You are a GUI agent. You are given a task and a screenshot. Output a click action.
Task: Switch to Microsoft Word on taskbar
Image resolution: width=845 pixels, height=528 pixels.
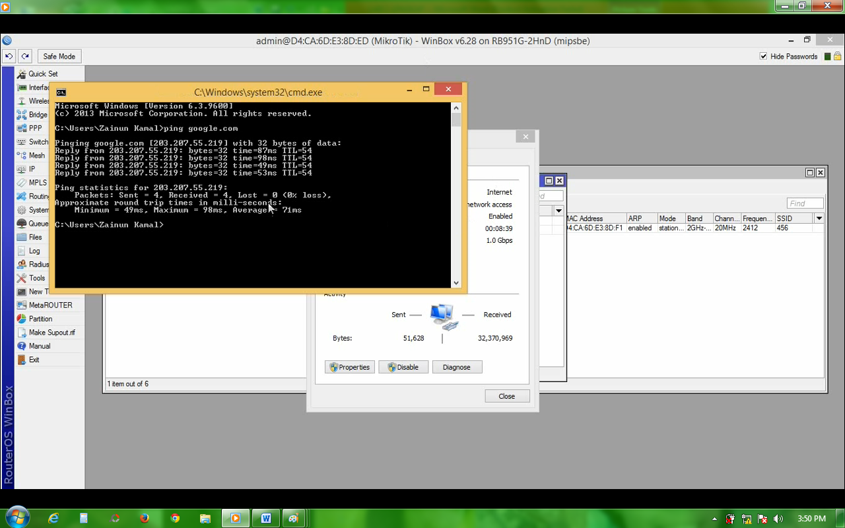[265, 518]
